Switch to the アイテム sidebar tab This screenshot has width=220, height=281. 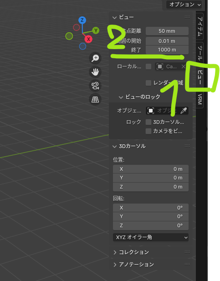pos(200,26)
